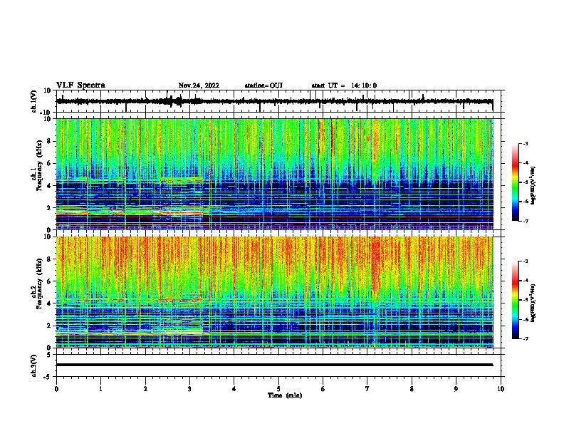Click the "-3" label on ch.1 color bar

[525, 143]
